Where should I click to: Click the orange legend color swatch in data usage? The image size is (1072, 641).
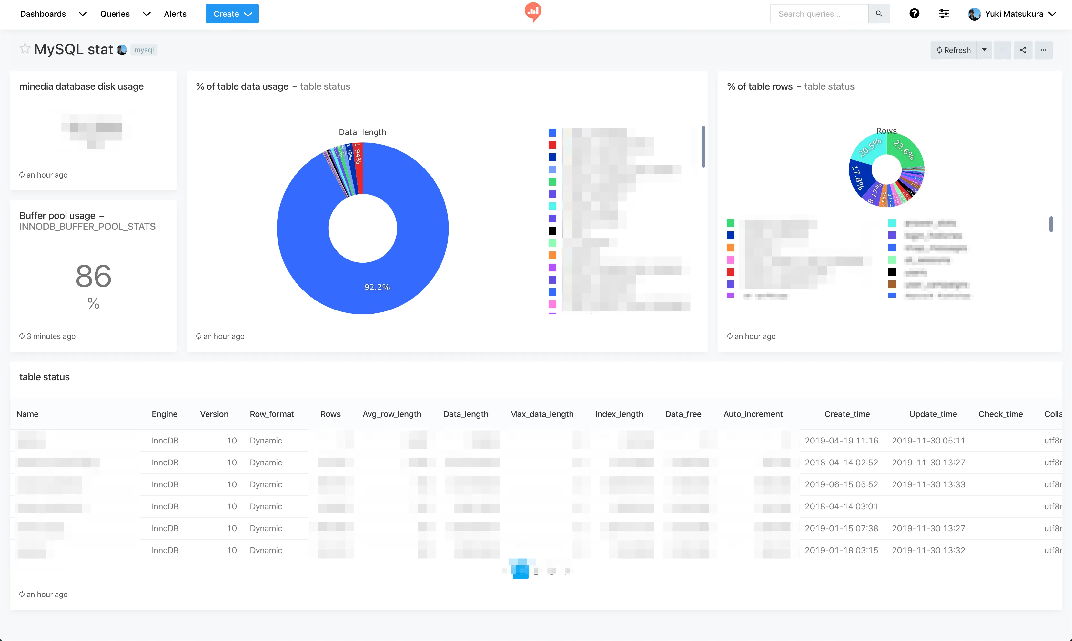pyautogui.click(x=552, y=255)
